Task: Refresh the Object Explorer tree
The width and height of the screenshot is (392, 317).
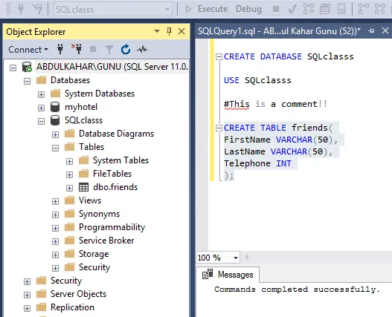Action: tap(126, 49)
